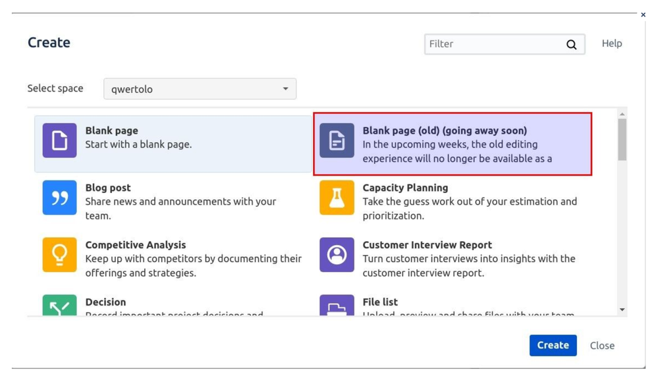Click the scrollbar up arrow

622,114
